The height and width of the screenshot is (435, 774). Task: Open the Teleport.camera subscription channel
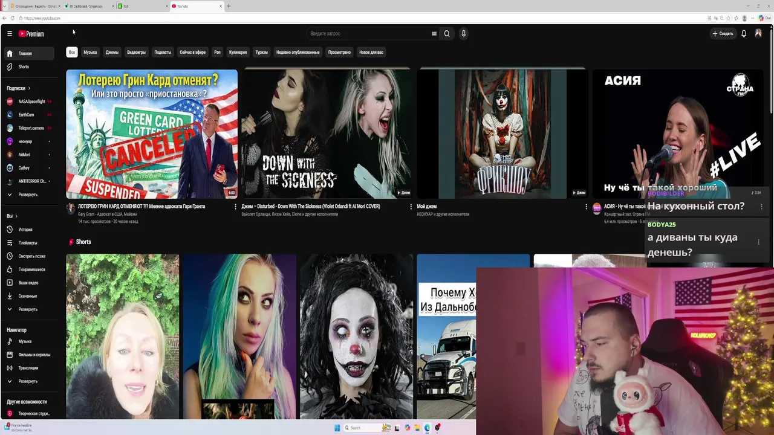pos(29,128)
